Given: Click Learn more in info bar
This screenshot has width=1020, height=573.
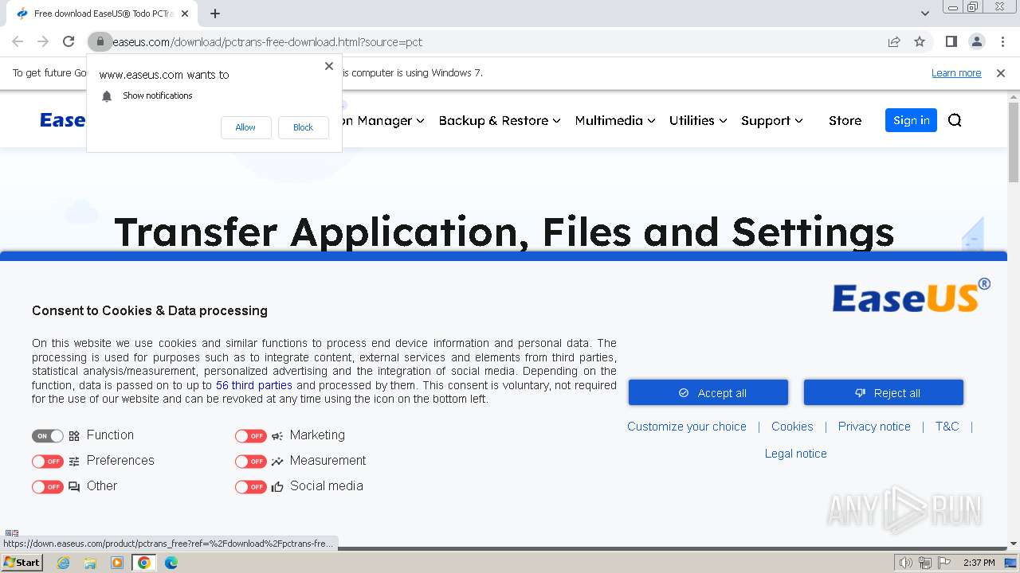Looking at the screenshot, I should click(956, 73).
